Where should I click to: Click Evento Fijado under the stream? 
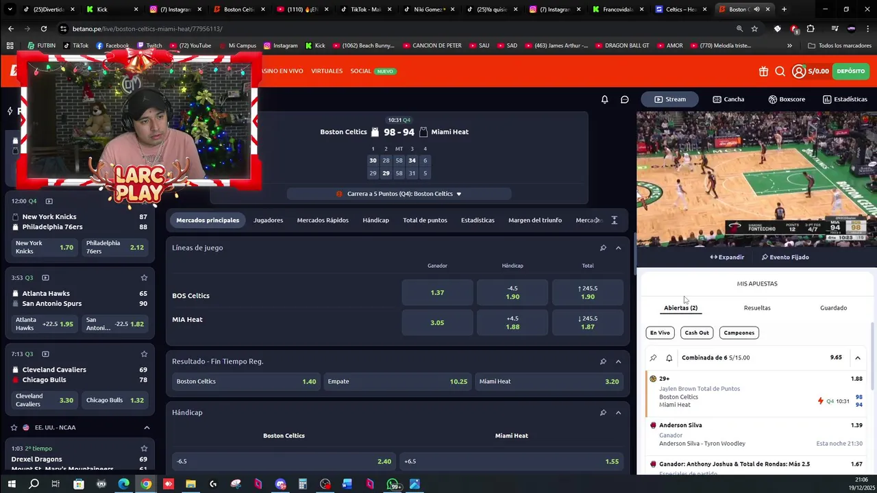click(785, 257)
